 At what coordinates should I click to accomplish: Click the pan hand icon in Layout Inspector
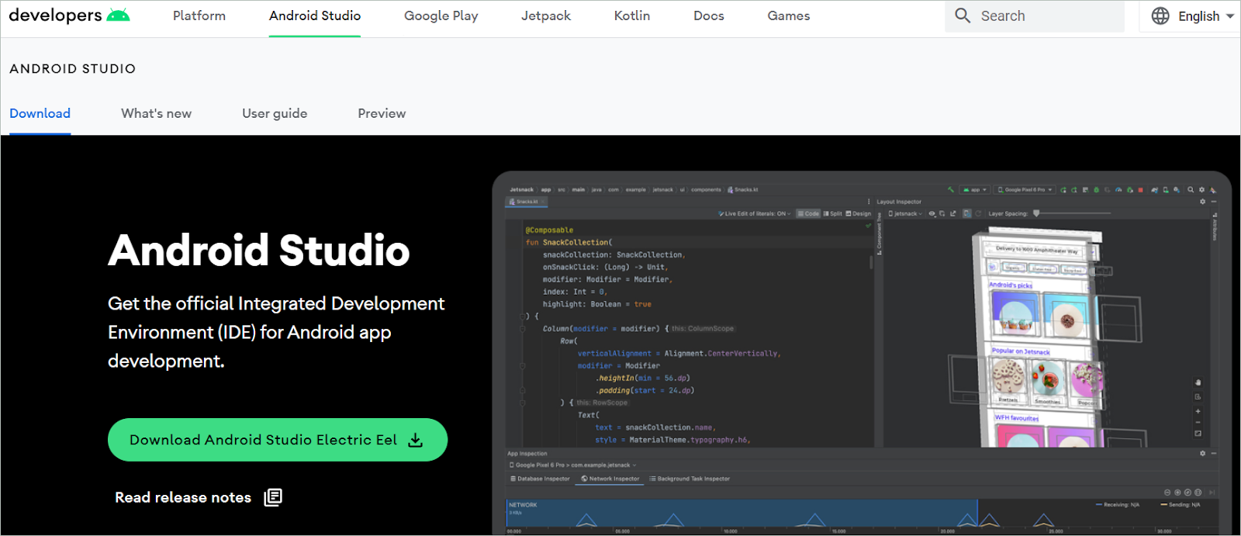(x=1198, y=382)
